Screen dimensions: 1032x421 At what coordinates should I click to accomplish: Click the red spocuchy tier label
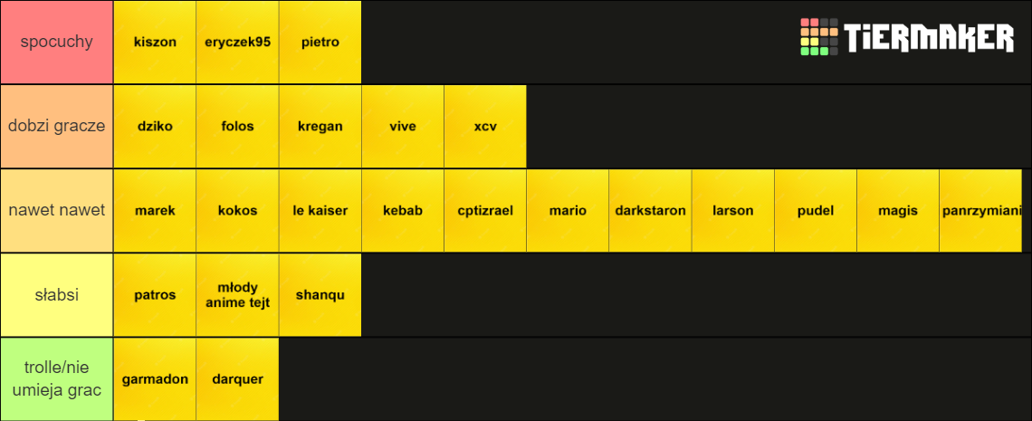pyautogui.click(x=57, y=42)
